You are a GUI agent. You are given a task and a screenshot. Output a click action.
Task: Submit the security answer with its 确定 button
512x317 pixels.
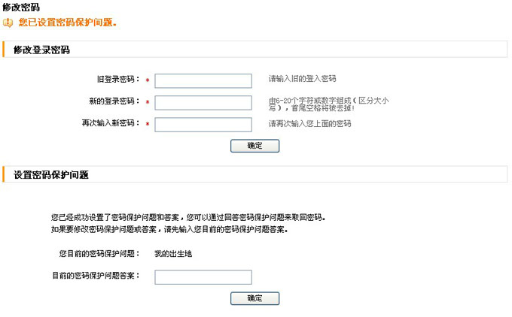pos(254,298)
